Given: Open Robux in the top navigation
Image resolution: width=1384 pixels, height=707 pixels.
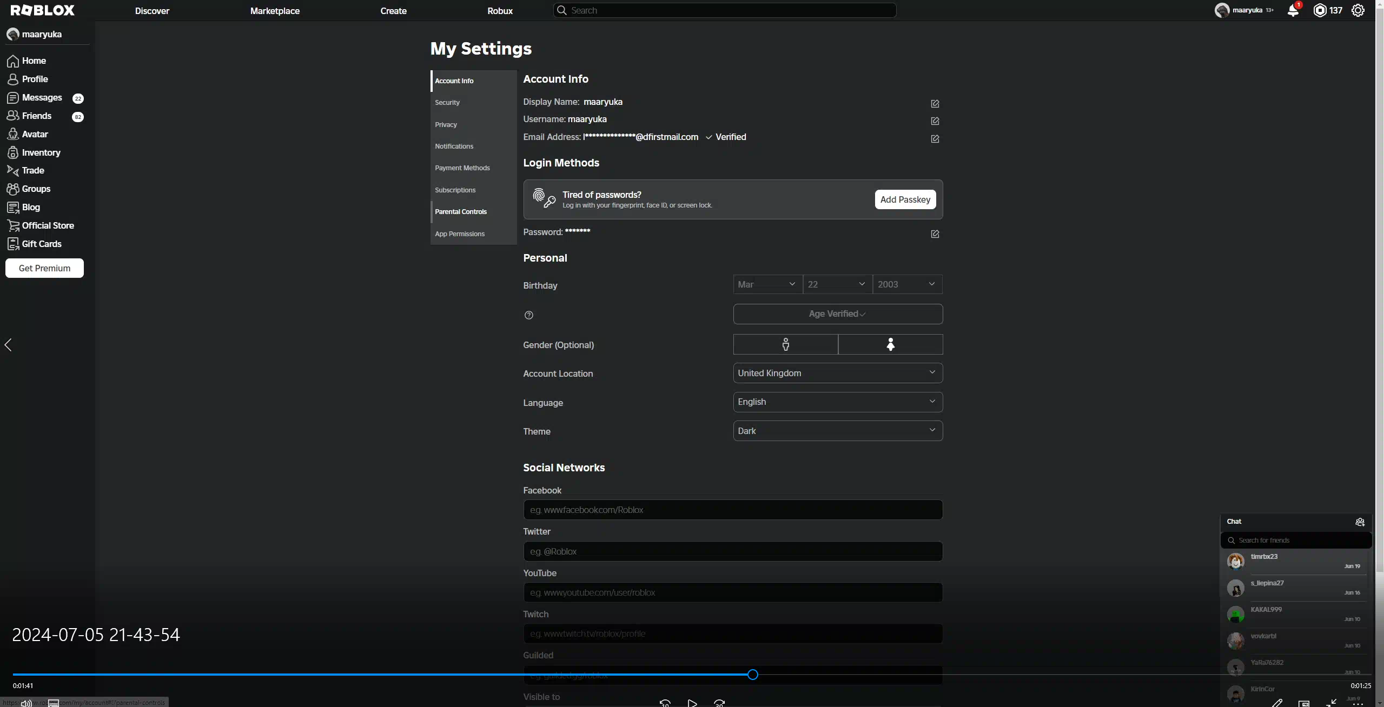Looking at the screenshot, I should click(x=500, y=11).
